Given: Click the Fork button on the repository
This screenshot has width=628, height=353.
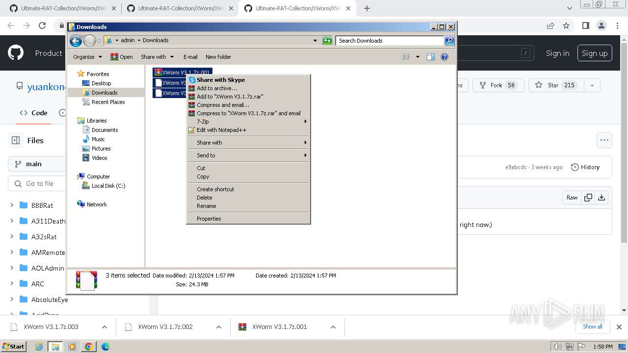Looking at the screenshot, I should click(x=498, y=85).
